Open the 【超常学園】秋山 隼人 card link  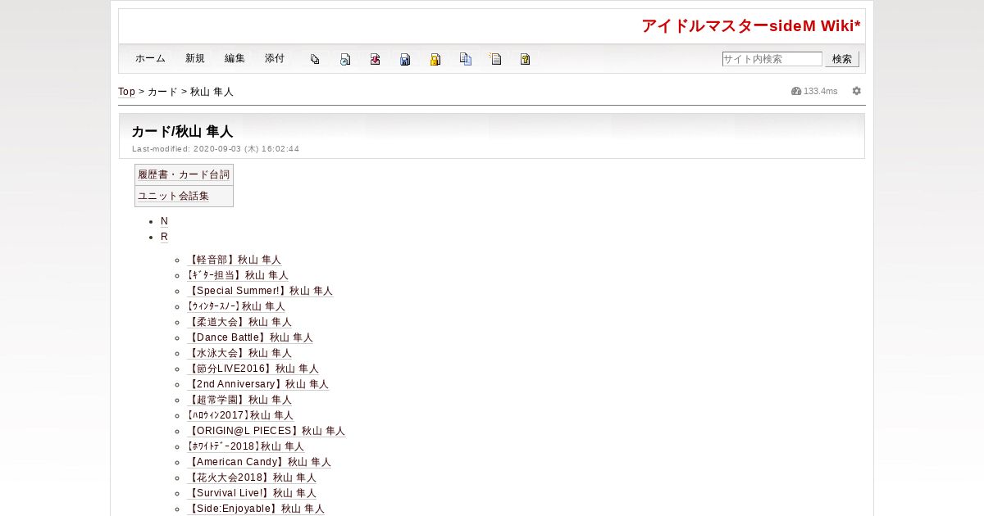coord(239,400)
